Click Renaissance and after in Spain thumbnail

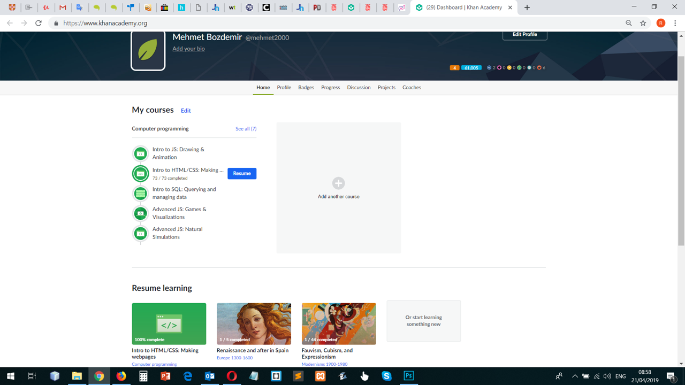coord(254,324)
